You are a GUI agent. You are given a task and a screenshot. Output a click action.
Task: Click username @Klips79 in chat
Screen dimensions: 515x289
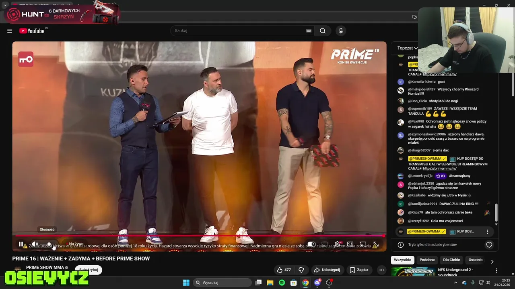[416, 212]
